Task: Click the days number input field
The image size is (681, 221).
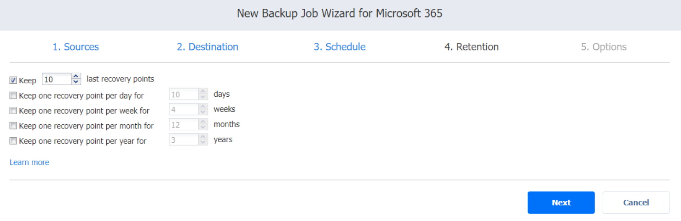Action: point(184,94)
